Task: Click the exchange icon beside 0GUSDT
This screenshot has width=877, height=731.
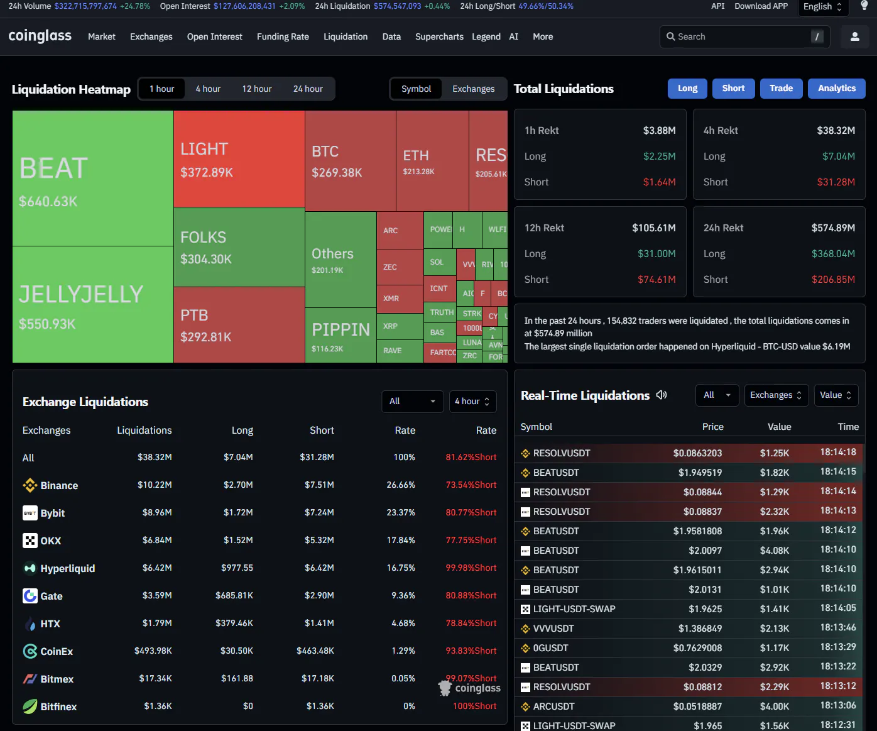Action: pos(526,648)
